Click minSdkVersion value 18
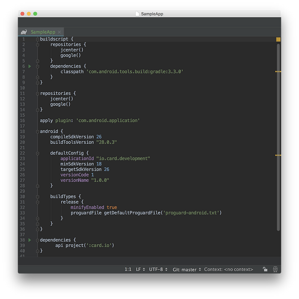Screen dimensions: 299x299 pyautogui.click(x=99, y=164)
